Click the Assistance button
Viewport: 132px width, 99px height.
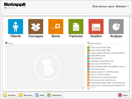pos(10,95)
